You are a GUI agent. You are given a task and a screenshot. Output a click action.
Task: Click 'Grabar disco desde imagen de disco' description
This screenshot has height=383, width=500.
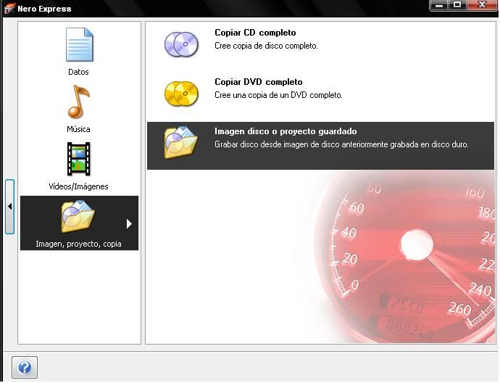coord(341,144)
